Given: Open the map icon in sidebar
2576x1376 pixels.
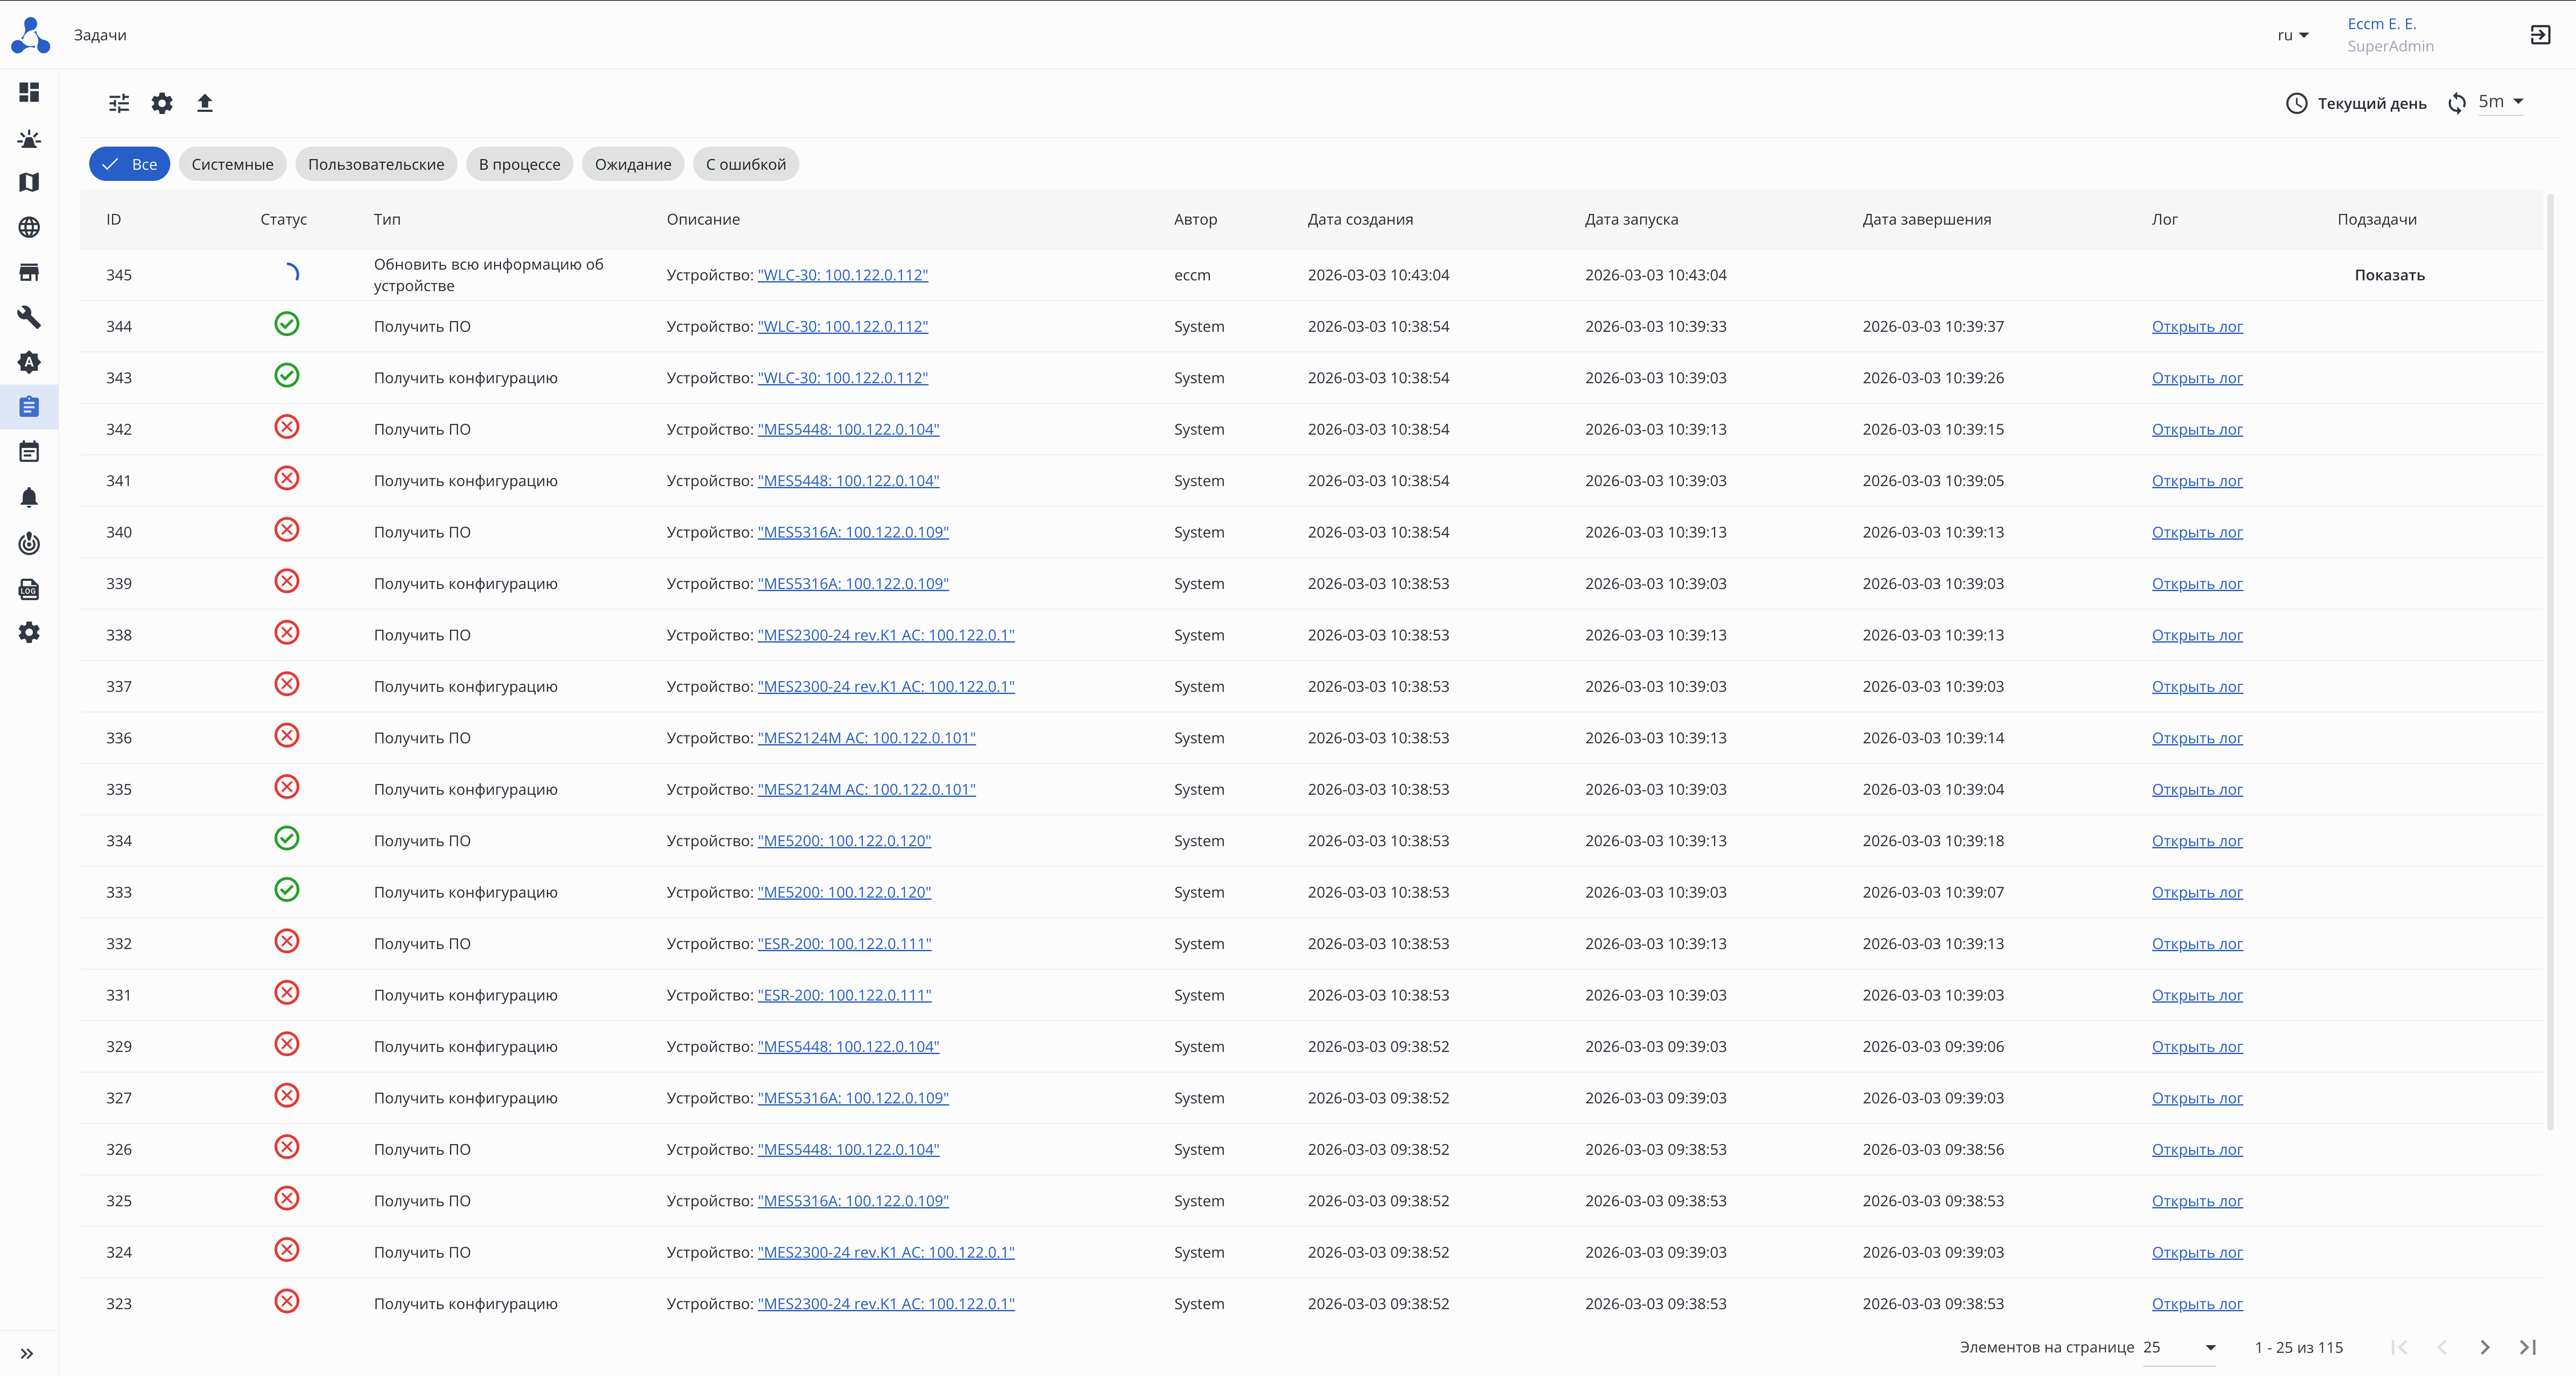Looking at the screenshot, I should click(29, 182).
